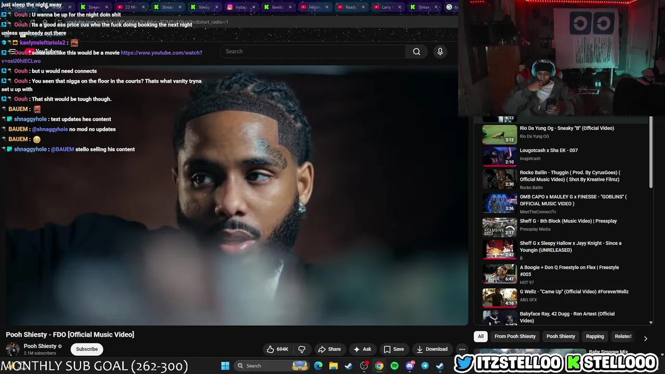Download the FDO video
The width and height of the screenshot is (665, 374).
point(432,349)
